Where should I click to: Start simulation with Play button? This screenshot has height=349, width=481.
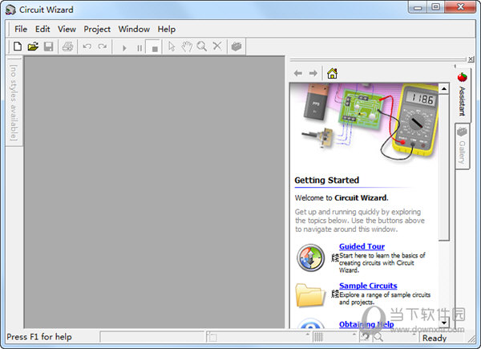(x=124, y=48)
